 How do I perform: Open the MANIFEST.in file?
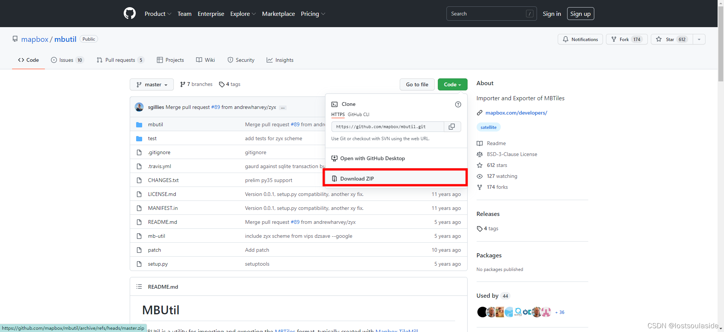[163, 208]
